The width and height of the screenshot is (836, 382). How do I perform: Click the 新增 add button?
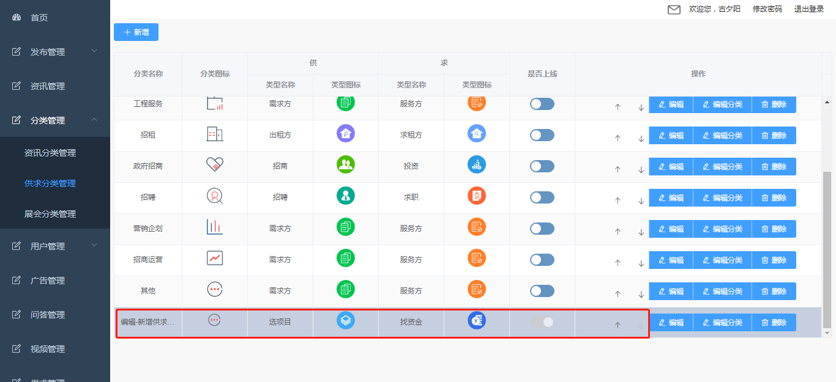(136, 32)
